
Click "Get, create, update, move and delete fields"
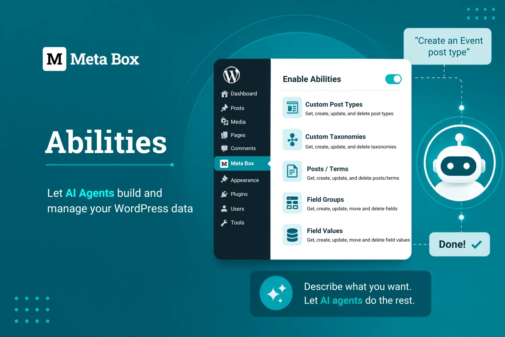[x=352, y=209]
